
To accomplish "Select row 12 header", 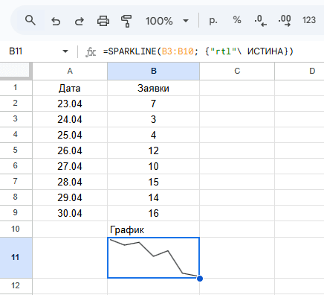I will tap(16, 285).
